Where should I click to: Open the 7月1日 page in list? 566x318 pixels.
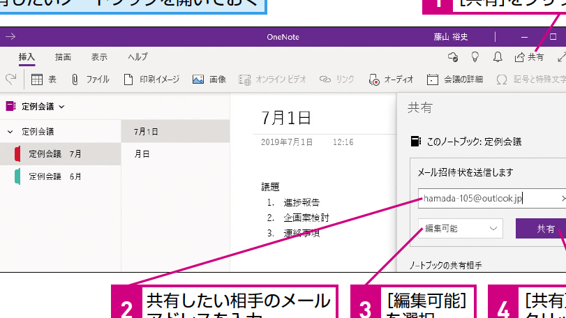coord(175,132)
